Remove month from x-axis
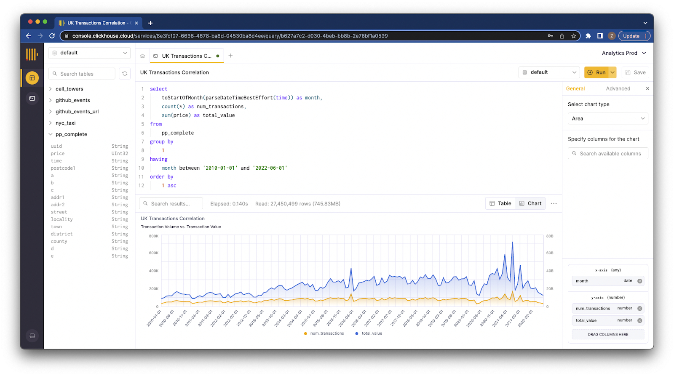This screenshot has width=674, height=376. point(639,281)
